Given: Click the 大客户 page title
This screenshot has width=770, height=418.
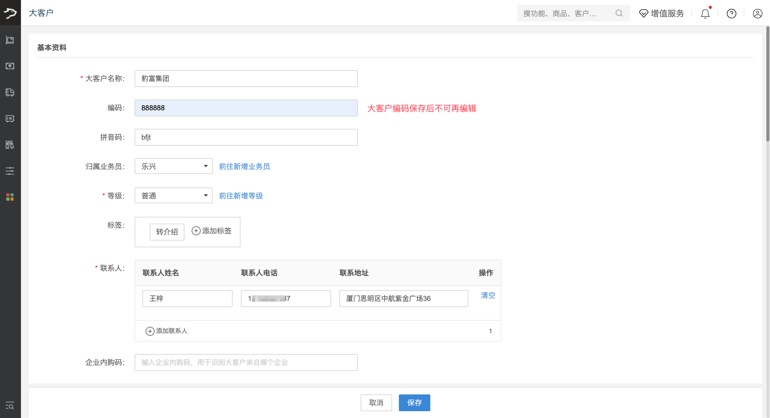Looking at the screenshot, I should [x=41, y=13].
